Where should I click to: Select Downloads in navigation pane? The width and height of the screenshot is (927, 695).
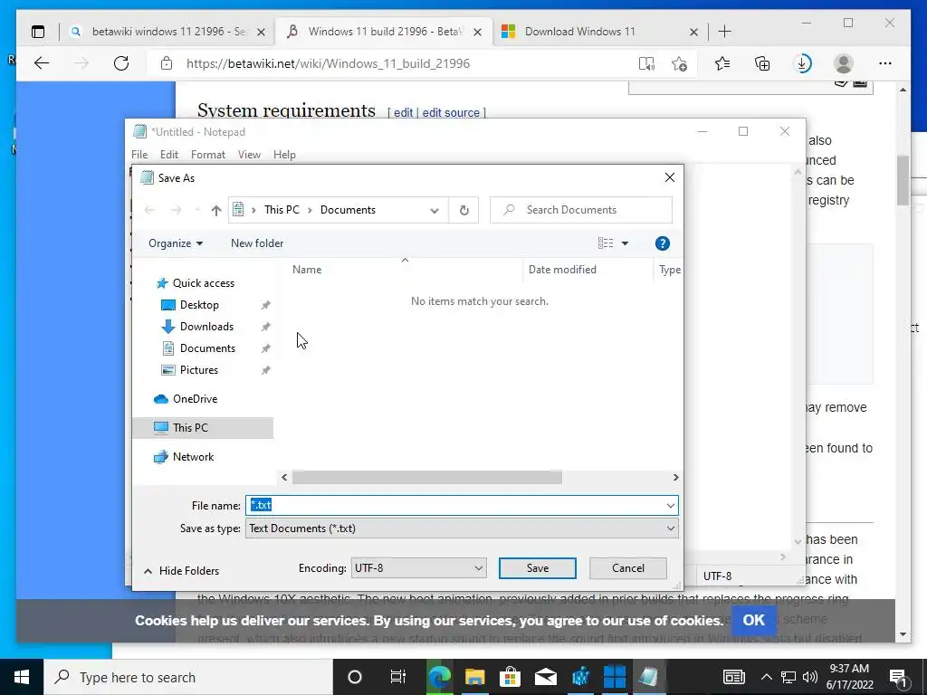tap(206, 327)
